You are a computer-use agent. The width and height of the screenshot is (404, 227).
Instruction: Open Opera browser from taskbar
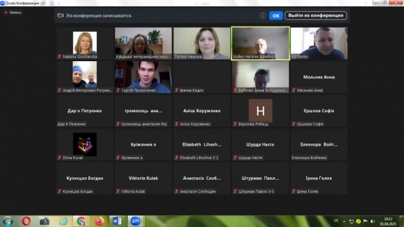[x=26, y=221]
